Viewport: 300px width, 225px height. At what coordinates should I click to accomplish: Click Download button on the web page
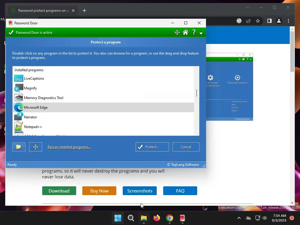(59, 191)
